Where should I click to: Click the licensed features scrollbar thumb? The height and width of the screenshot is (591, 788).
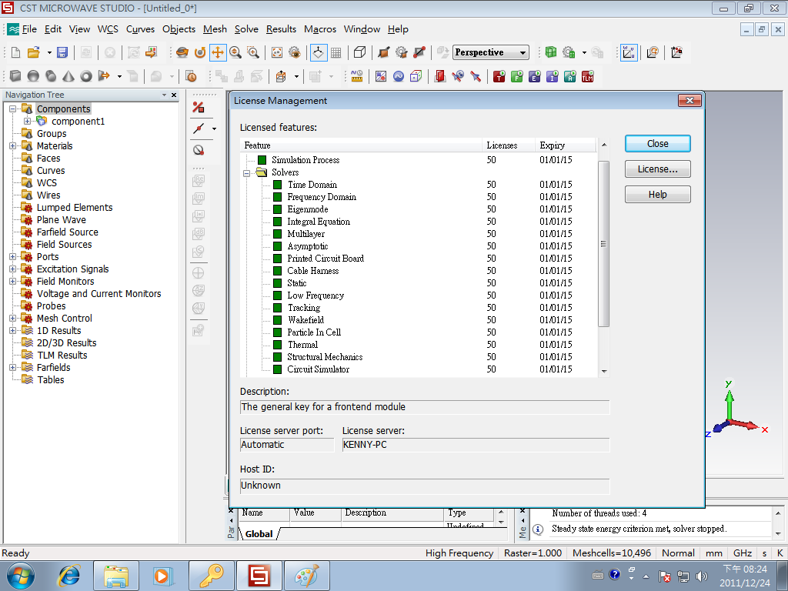tap(604, 244)
